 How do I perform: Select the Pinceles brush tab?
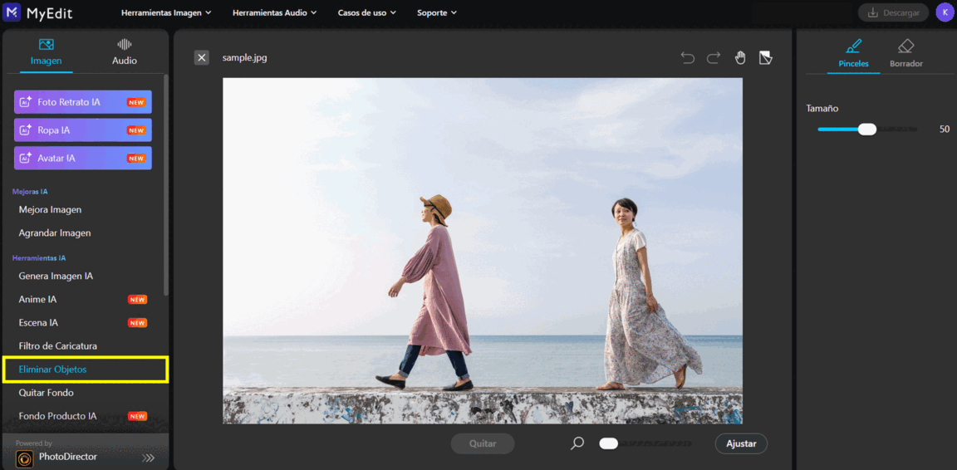tap(853, 54)
